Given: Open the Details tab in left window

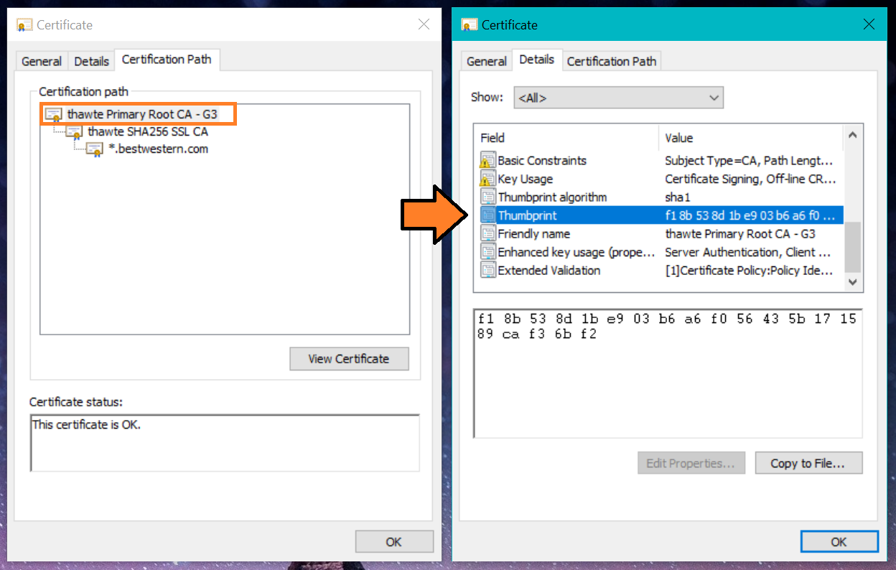Looking at the screenshot, I should pos(92,61).
